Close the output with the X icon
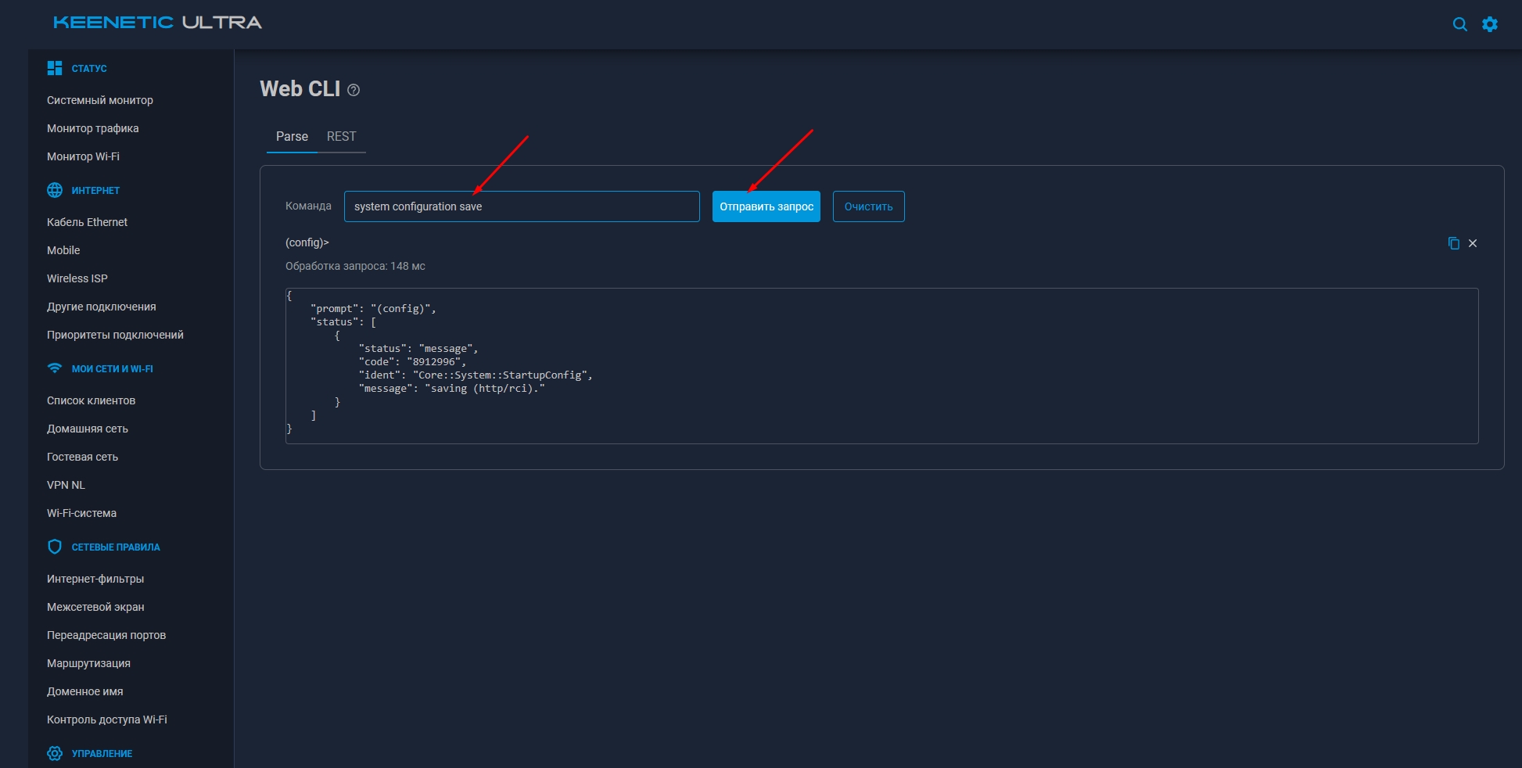Image resolution: width=1522 pixels, height=768 pixels. (1473, 243)
